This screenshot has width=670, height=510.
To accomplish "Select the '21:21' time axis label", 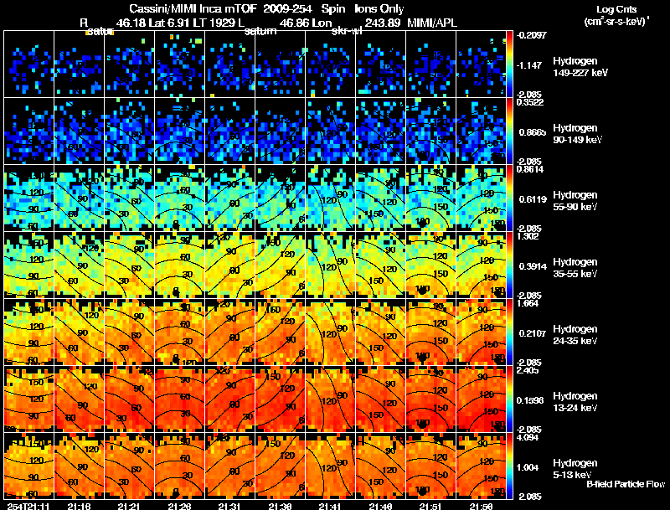I will (x=129, y=506).
